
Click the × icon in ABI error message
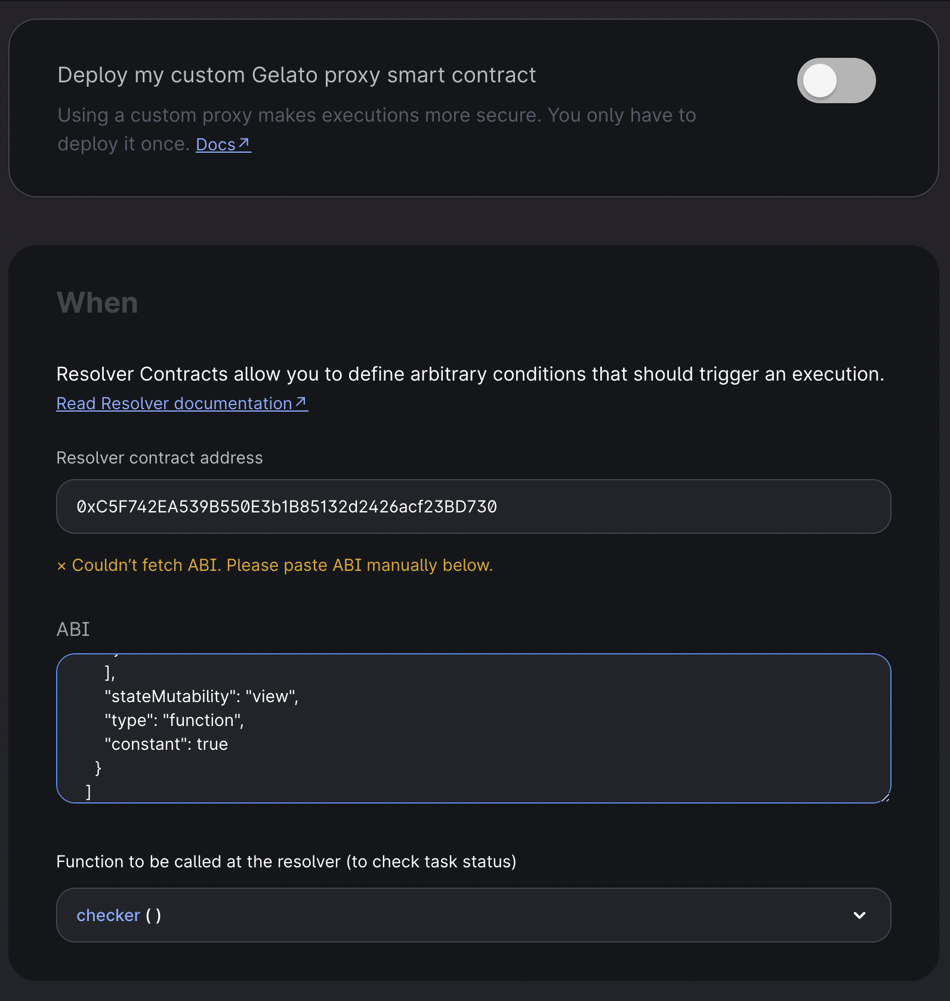(61, 566)
